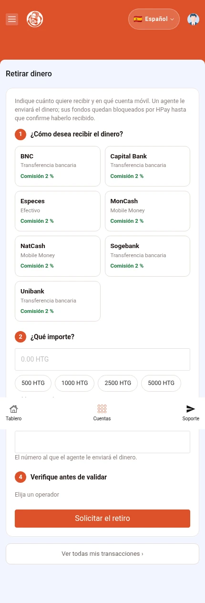Click the Elija un operador text
This screenshot has height=603, width=205.
pyautogui.click(x=37, y=495)
